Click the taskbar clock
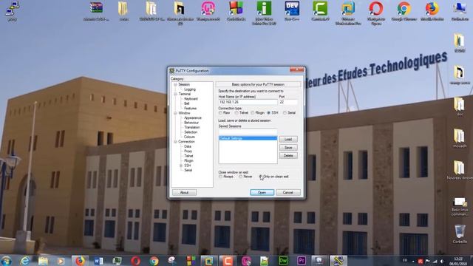The width and height of the screenshot is (473, 266). 458,261
